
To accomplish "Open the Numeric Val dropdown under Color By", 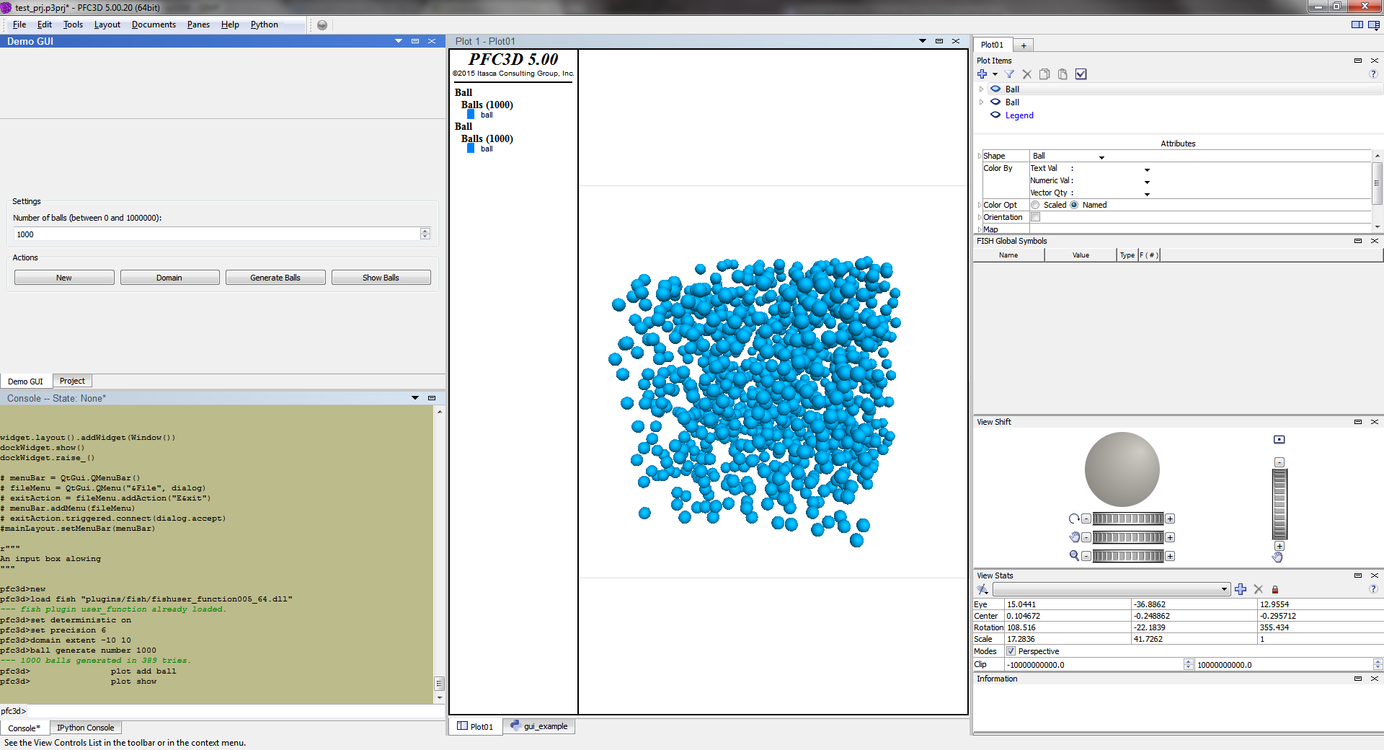I will click(x=1147, y=182).
